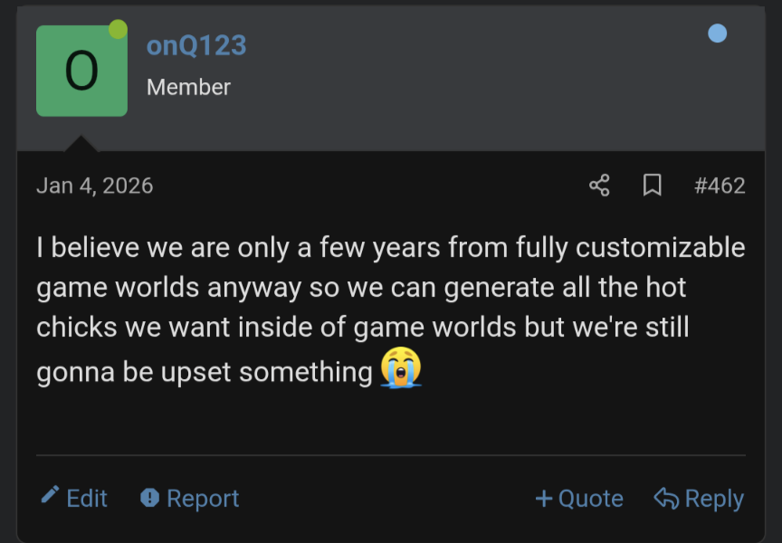The image size is (782, 543).
Task: Click the pencil icon next to Edit
Action: (50, 498)
